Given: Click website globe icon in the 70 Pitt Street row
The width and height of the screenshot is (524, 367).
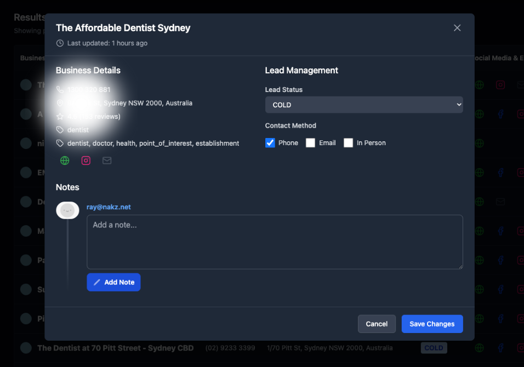Looking at the screenshot, I should pos(479,348).
